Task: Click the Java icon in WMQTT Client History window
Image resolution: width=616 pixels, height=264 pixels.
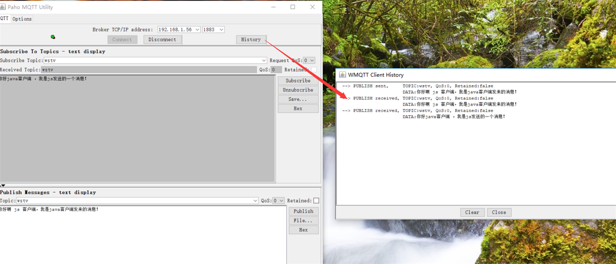Action: tap(342, 75)
